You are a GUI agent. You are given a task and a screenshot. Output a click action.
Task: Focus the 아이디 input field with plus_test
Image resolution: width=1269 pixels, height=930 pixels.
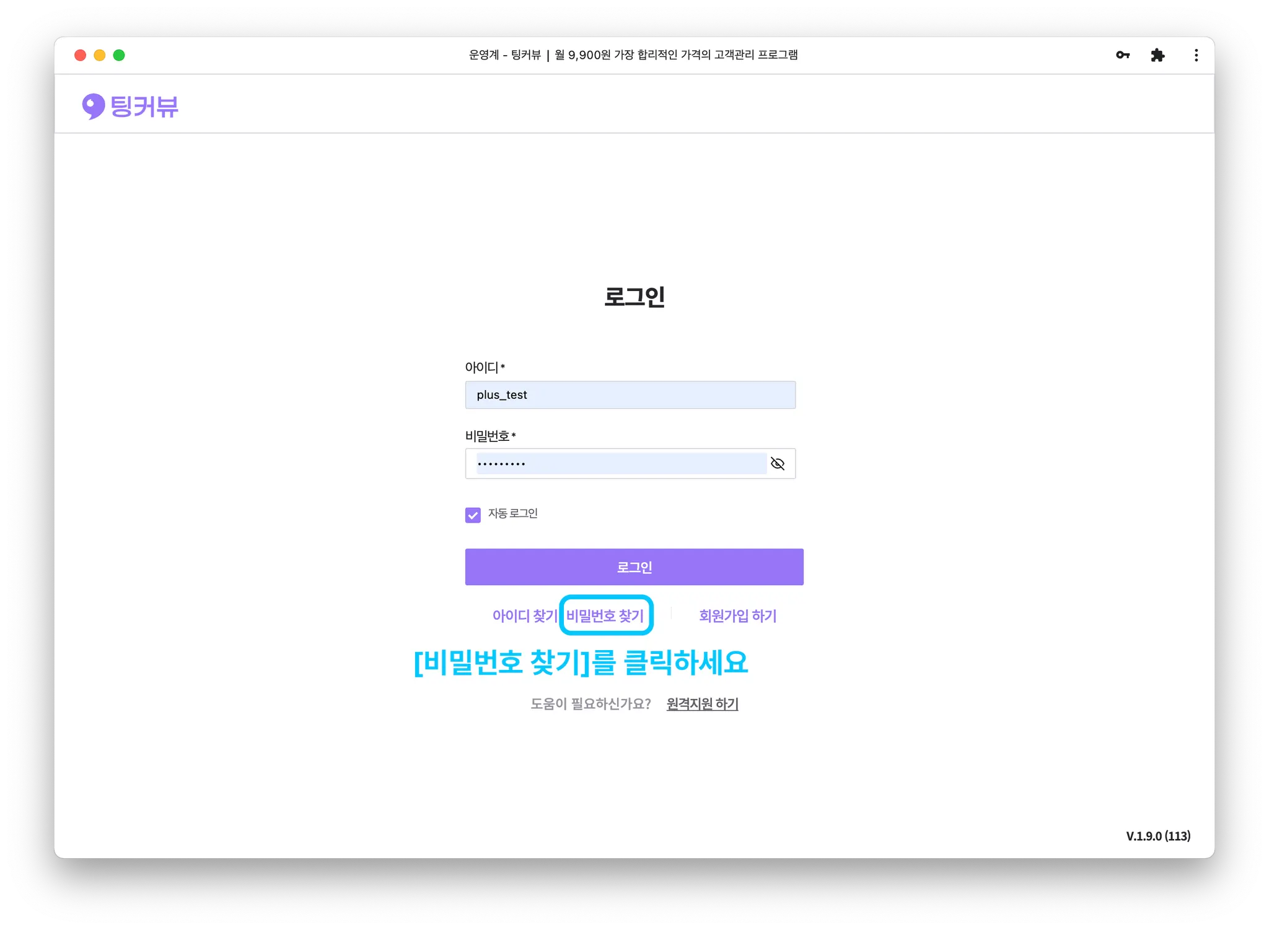[630, 395]
